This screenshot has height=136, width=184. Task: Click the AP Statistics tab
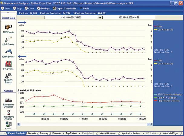pos(152,133)
